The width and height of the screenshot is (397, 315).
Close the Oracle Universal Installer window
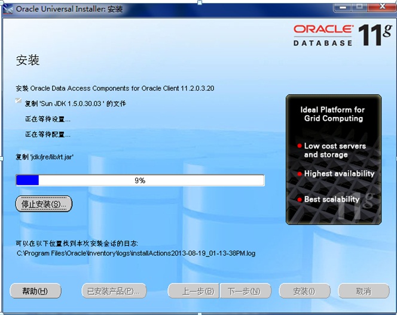point(382,7)
